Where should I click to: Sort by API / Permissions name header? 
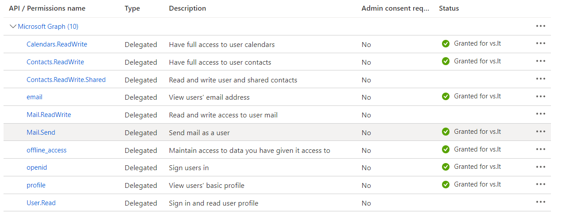47,8
